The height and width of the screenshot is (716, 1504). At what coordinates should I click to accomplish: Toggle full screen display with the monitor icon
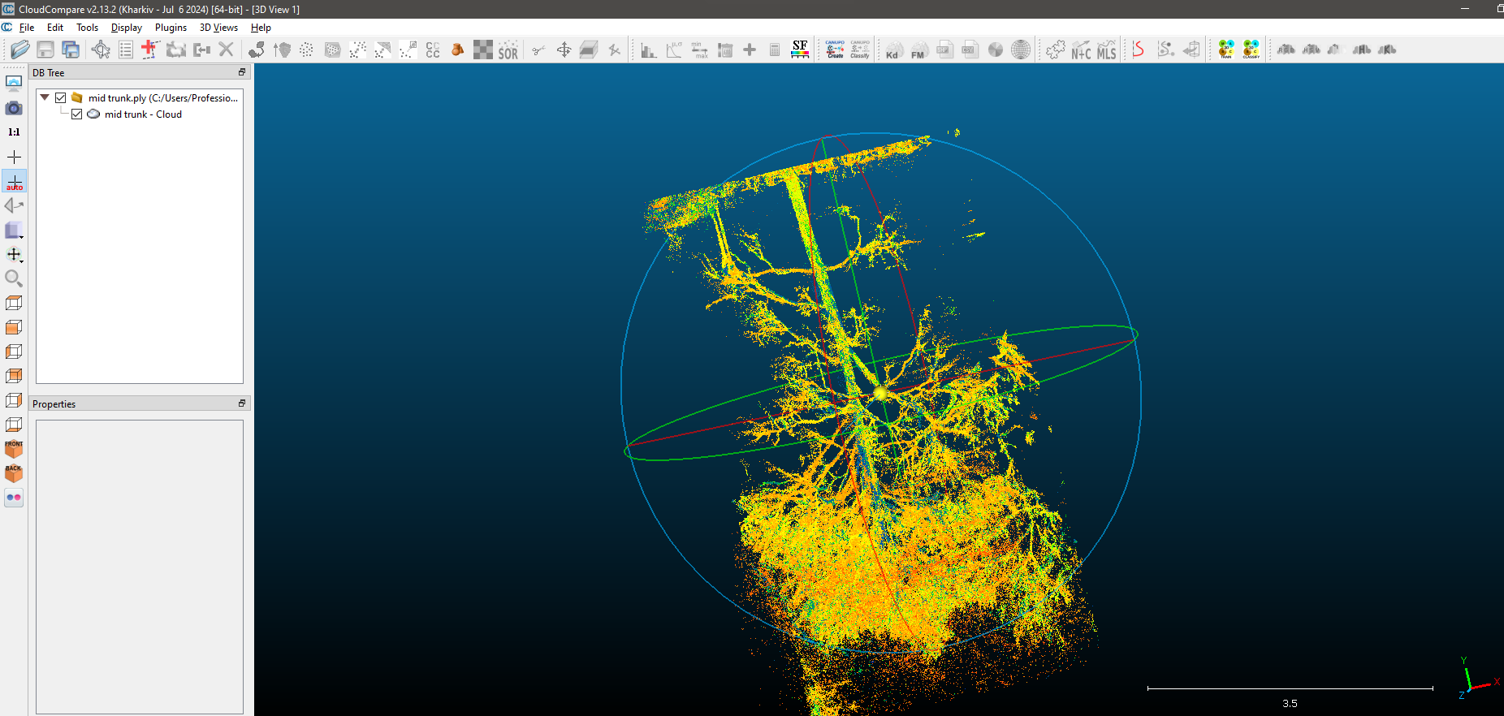14,83
